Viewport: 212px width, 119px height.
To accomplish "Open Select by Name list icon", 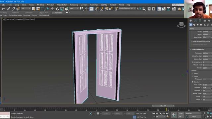I will click(x=38, y=9).
